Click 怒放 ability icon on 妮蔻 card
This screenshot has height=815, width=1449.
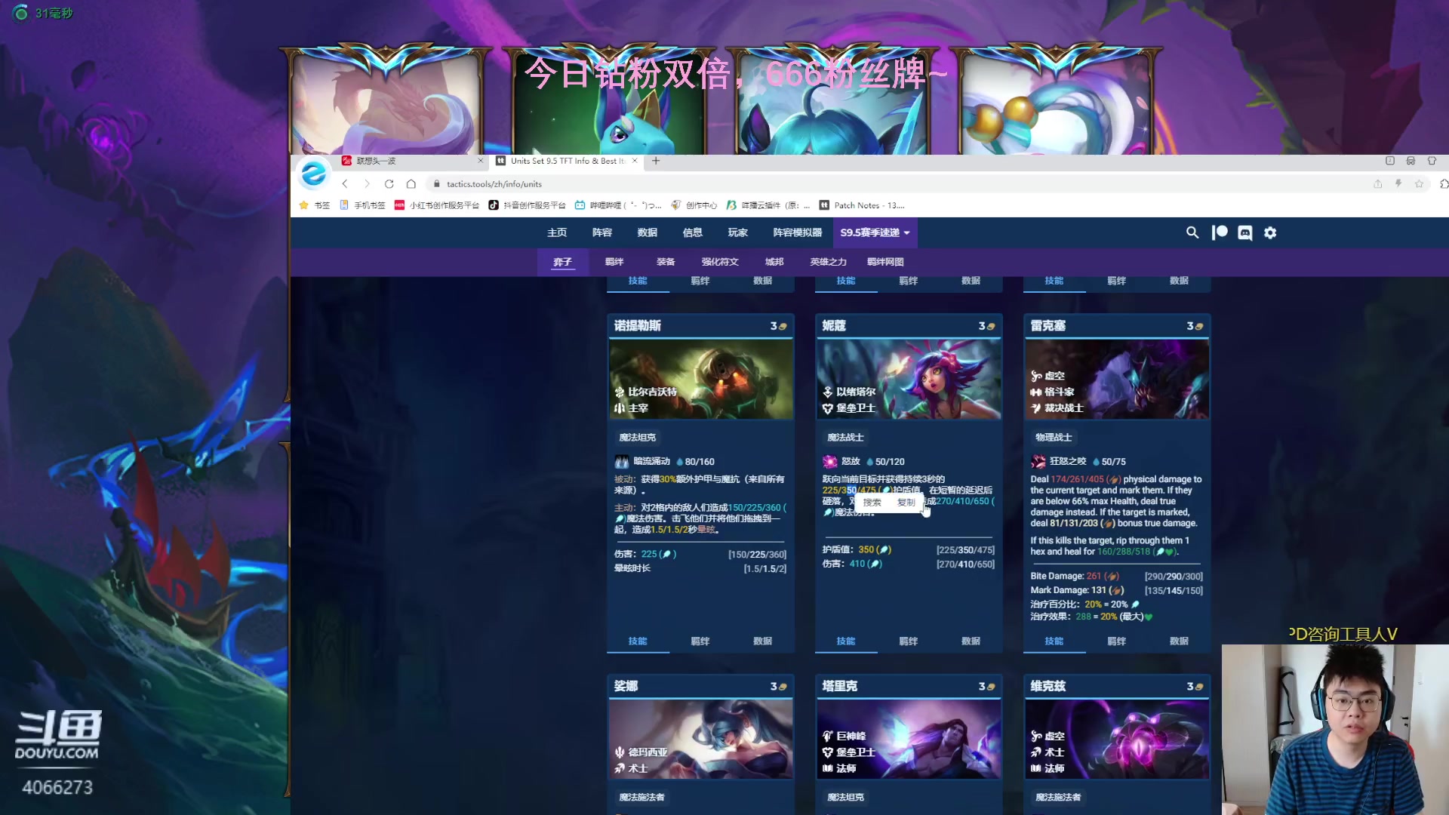[830, 461]
